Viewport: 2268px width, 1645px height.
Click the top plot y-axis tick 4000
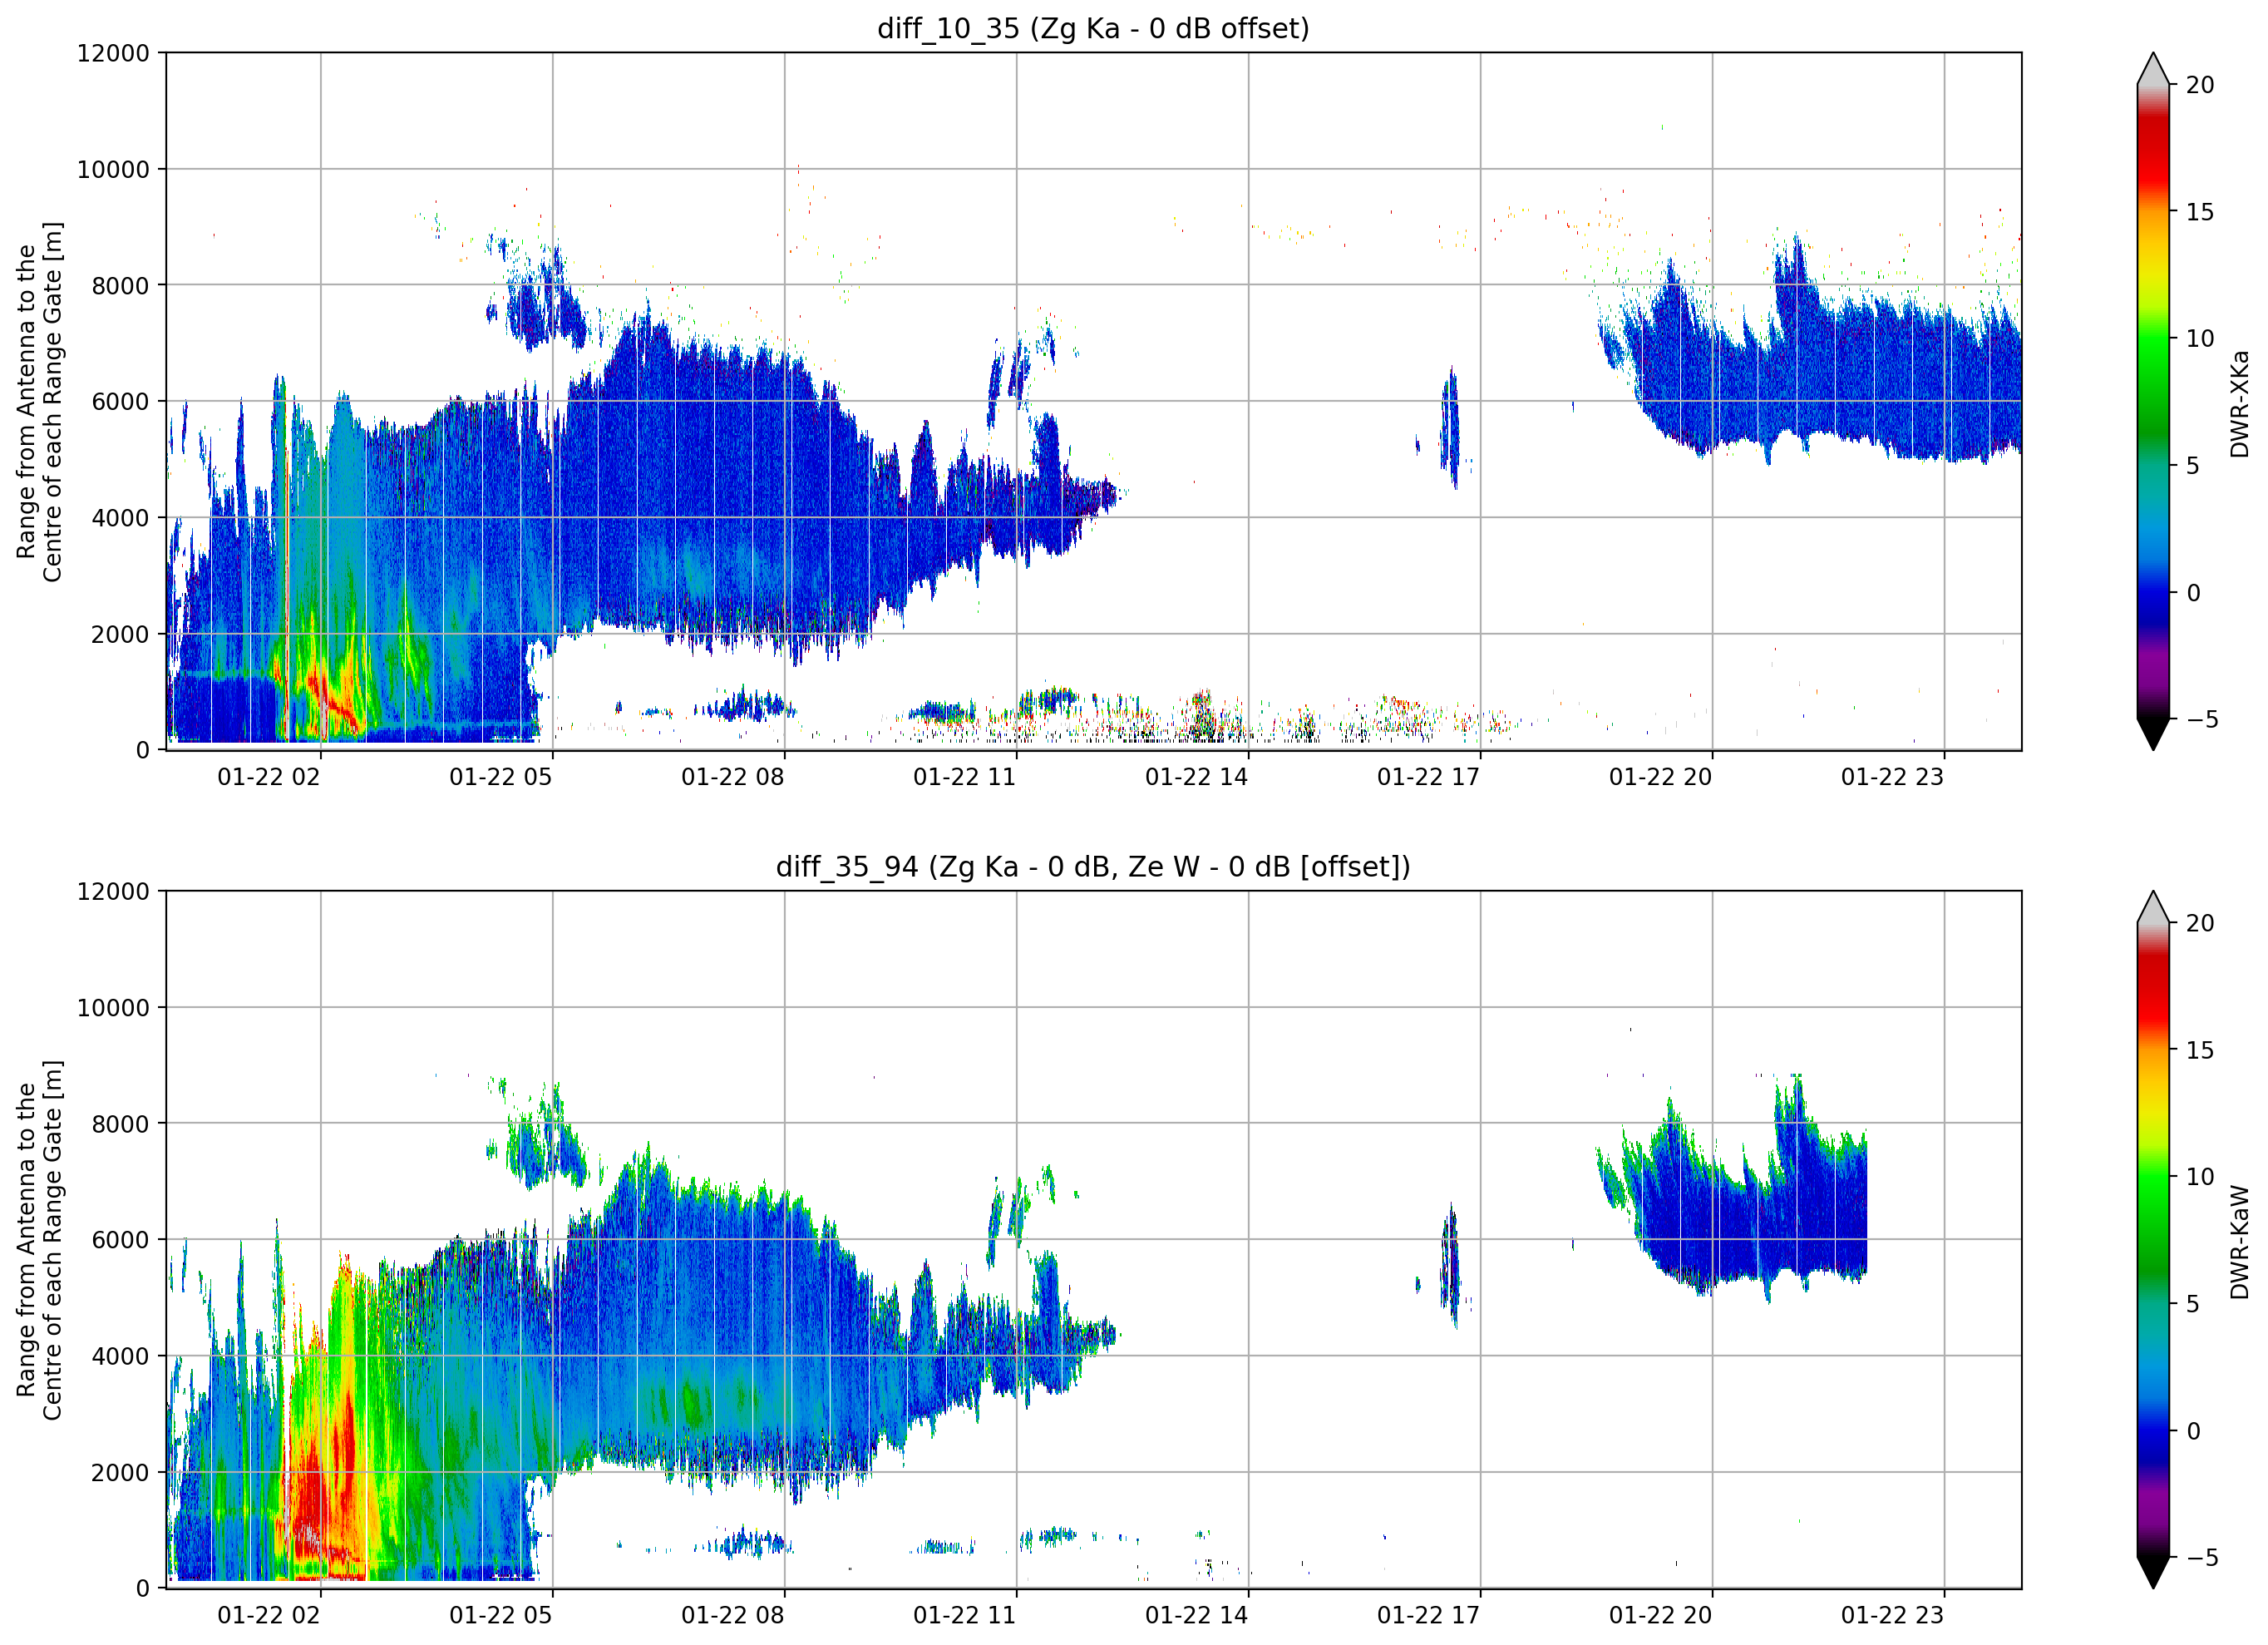(x=120, y=517)
